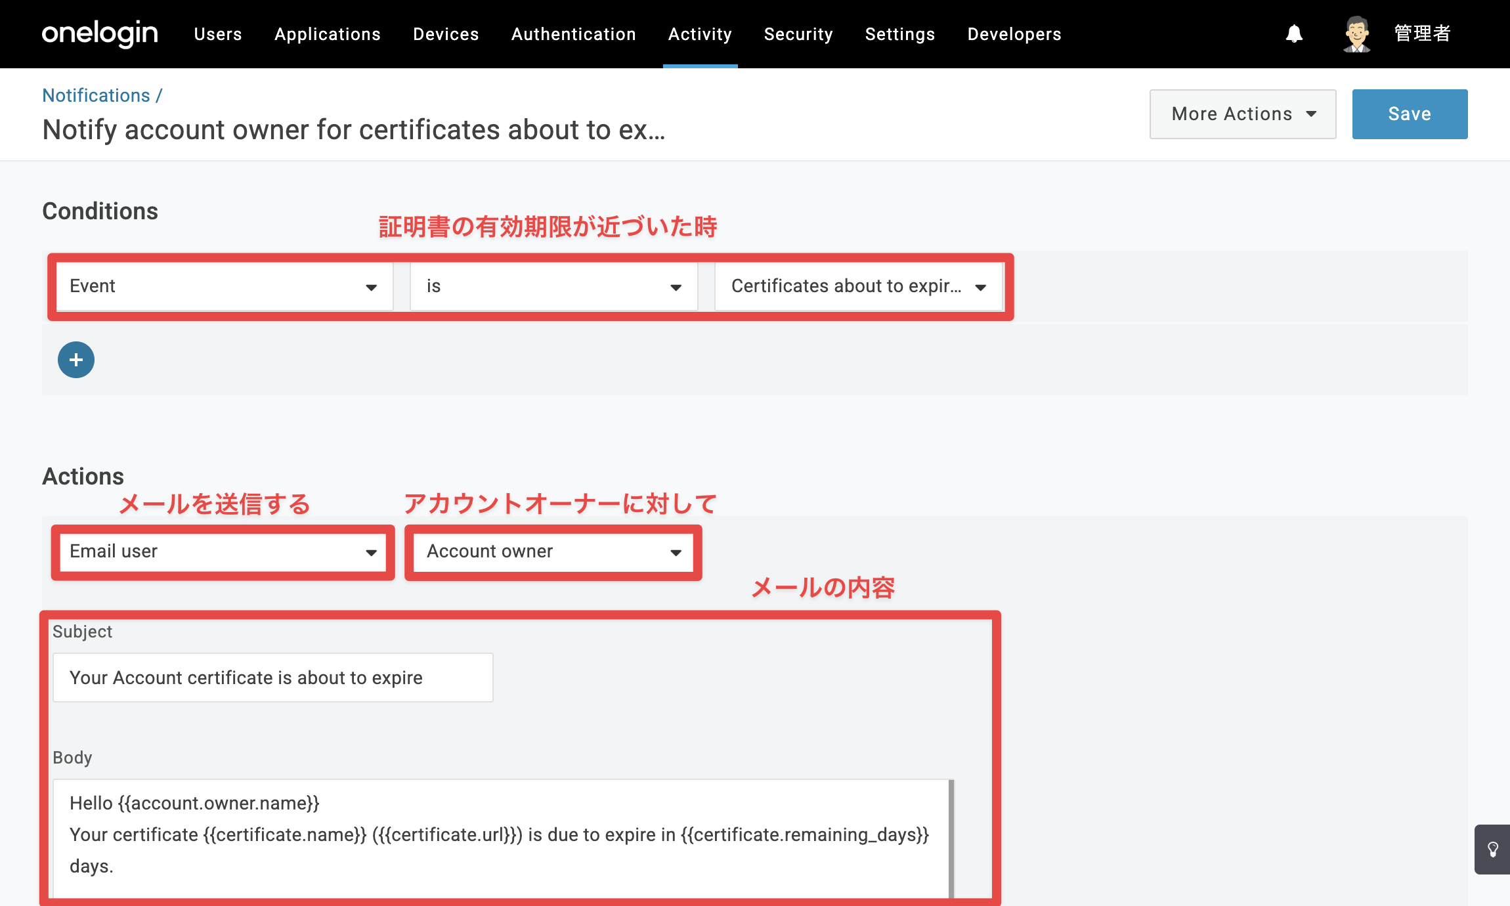
Task: Switch to the Security menu
Action: click(798, 34)
